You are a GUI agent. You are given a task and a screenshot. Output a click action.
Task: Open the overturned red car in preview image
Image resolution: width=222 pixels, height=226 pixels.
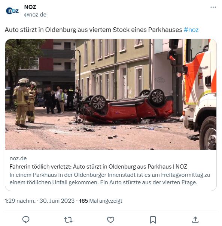coord(125,107)
